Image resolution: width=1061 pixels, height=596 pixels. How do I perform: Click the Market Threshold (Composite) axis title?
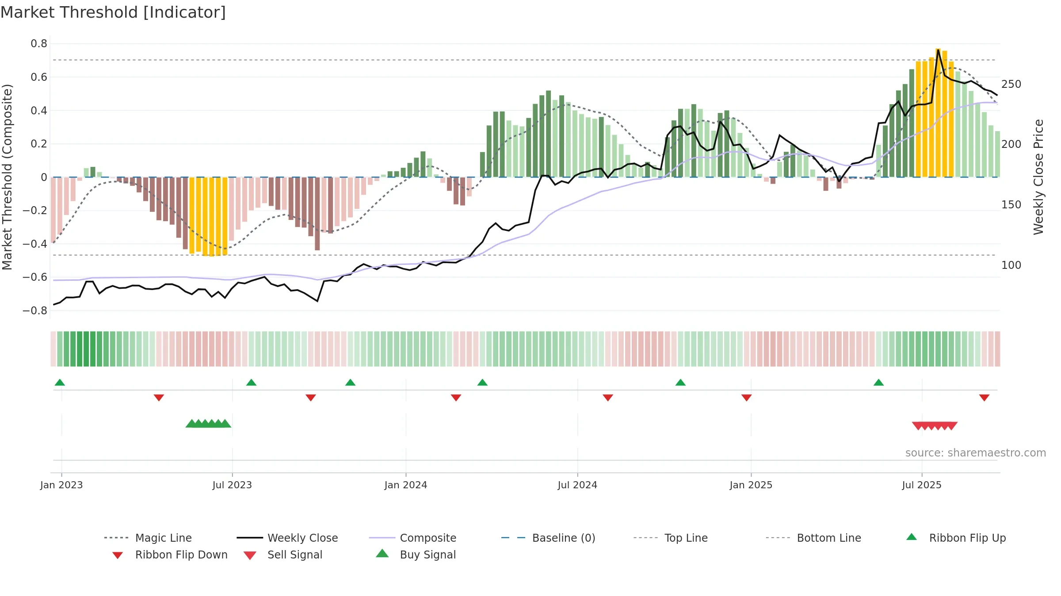click(7, 177)
